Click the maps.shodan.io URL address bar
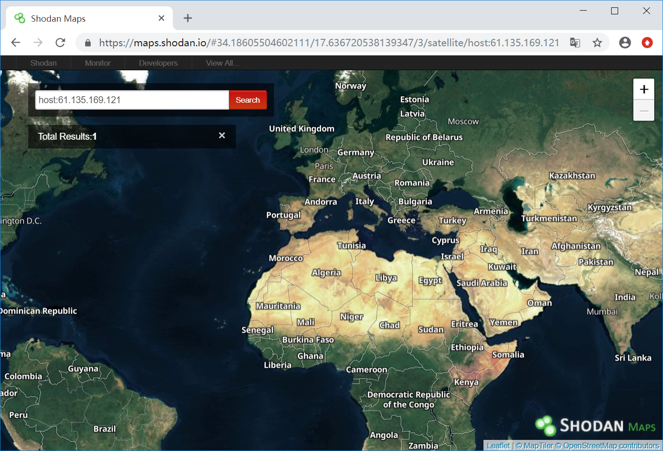The width and height of the screenshot is (663, 451). pos(328,43)
